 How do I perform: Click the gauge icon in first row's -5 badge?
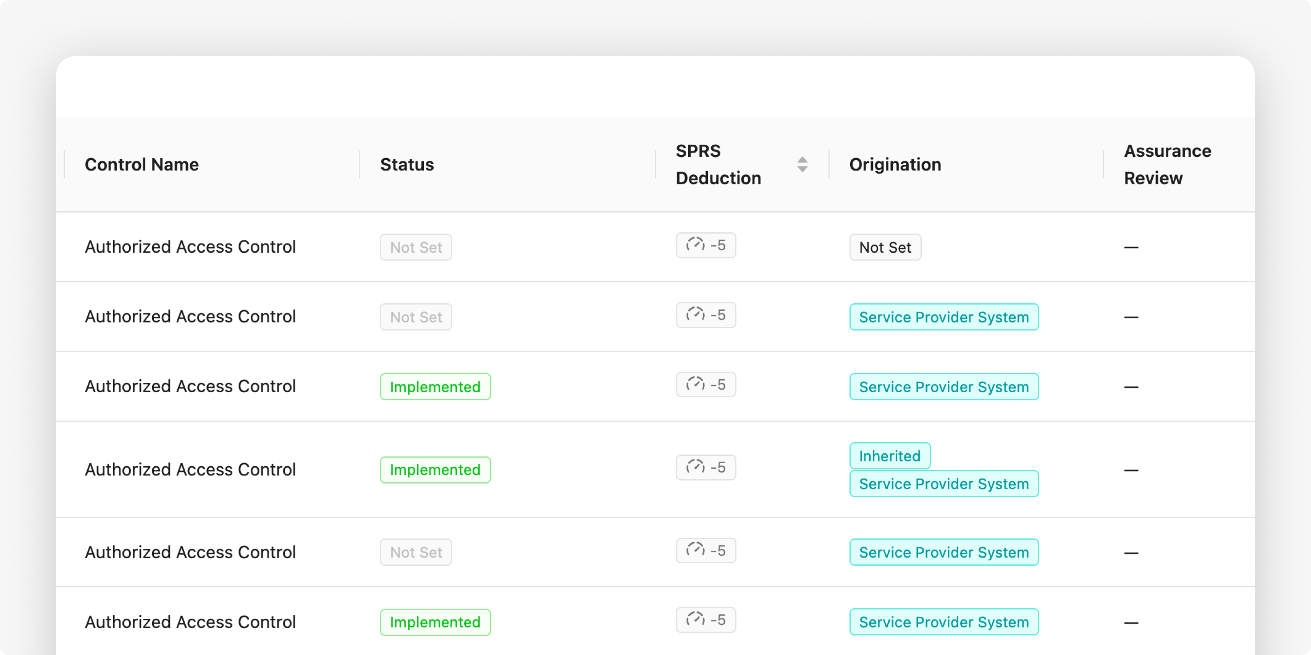click(695, 244)
